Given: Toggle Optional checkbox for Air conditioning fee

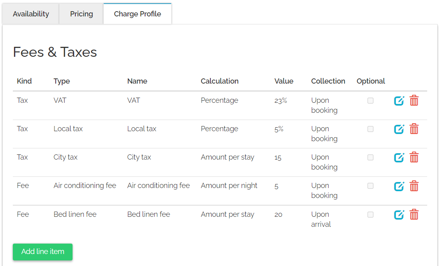Looking at the screenshot, I should pos(370,186).
